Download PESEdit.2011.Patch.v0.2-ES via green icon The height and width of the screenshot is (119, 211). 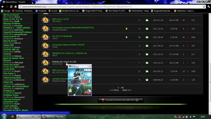pyautogui.click(x=147, y=63)
